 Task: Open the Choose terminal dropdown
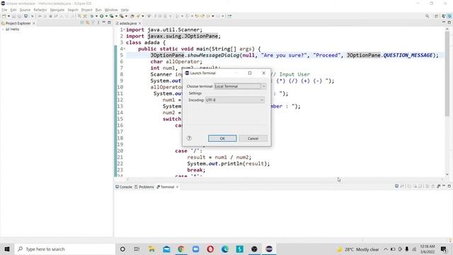click(240, 86)
